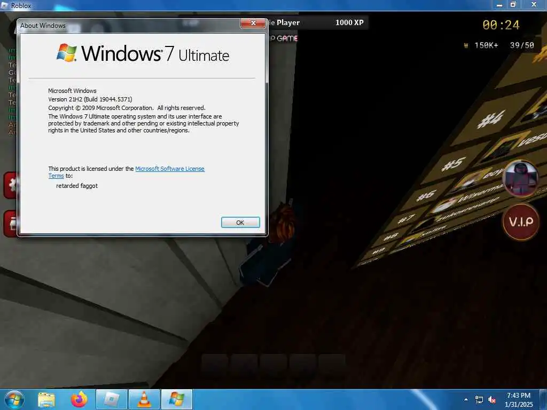The width and height of the screenshot is (547, 410).
Task: Click the 39/50 player count
Action: click(522, 45)
